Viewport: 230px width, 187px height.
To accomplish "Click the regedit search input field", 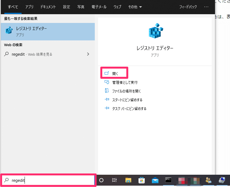I will click(x=48, y=180).
